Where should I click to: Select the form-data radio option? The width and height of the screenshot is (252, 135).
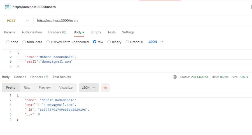[x=24, y=42]
